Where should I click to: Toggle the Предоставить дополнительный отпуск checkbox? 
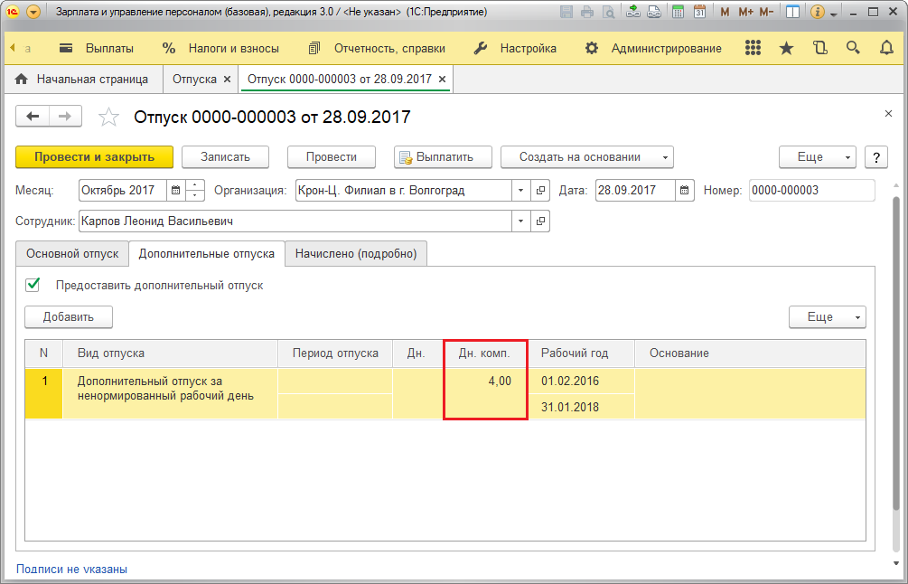point(33,285)
